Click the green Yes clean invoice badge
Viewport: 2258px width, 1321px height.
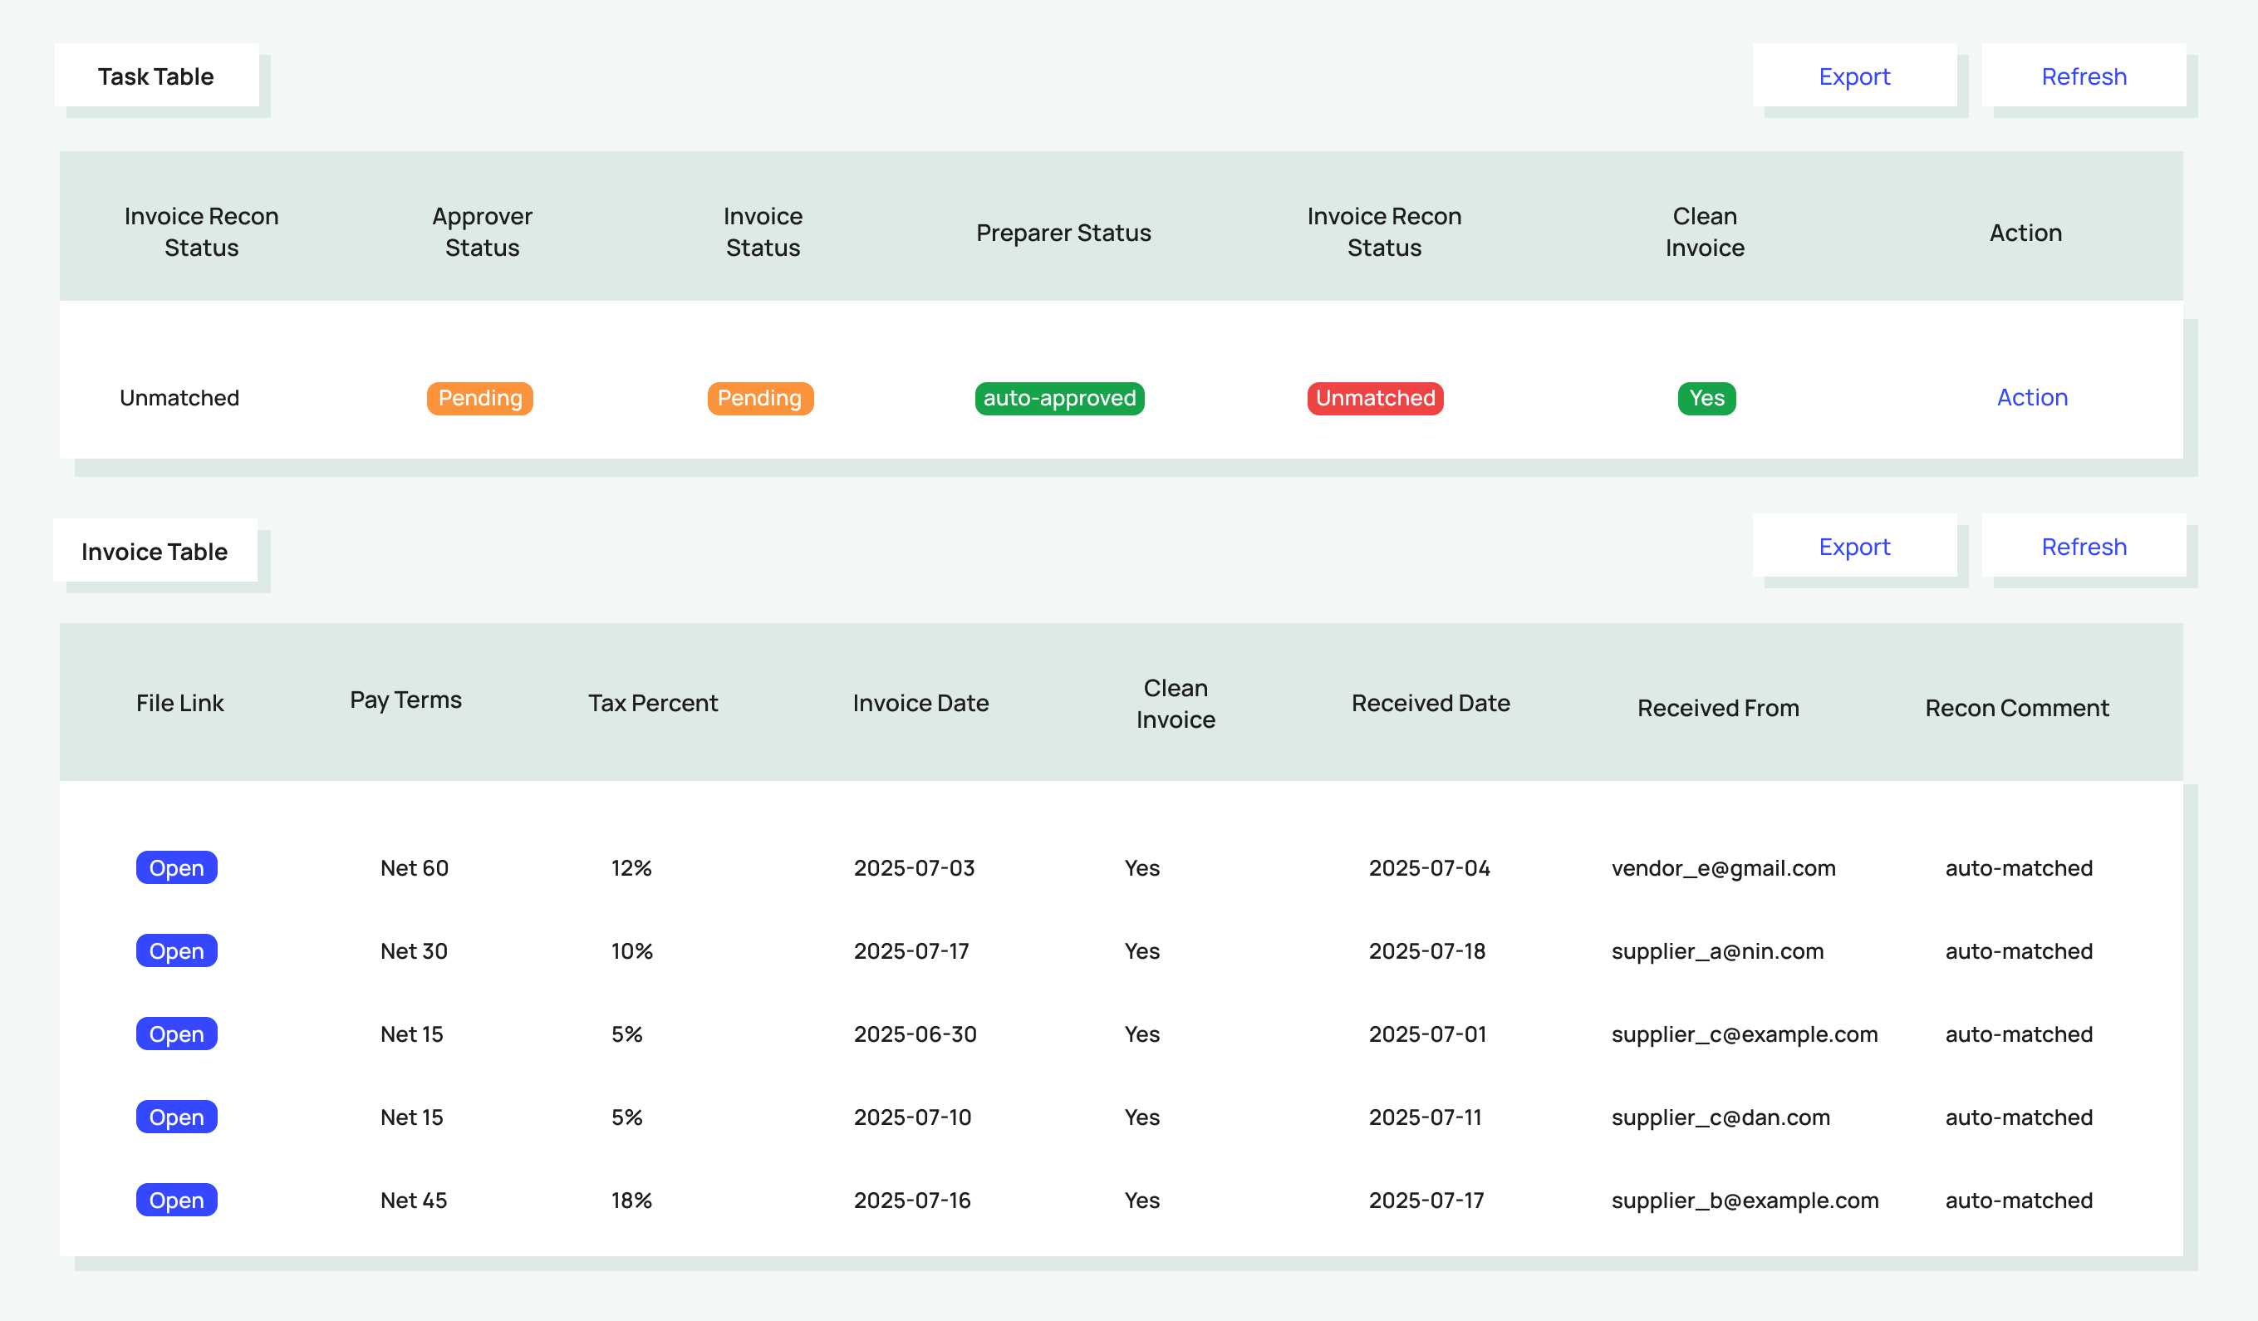click(x=1706, y=398)
